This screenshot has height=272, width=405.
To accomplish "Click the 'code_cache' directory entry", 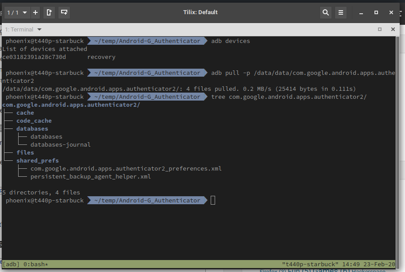I will pyautogui.click(x=34, y=121).
